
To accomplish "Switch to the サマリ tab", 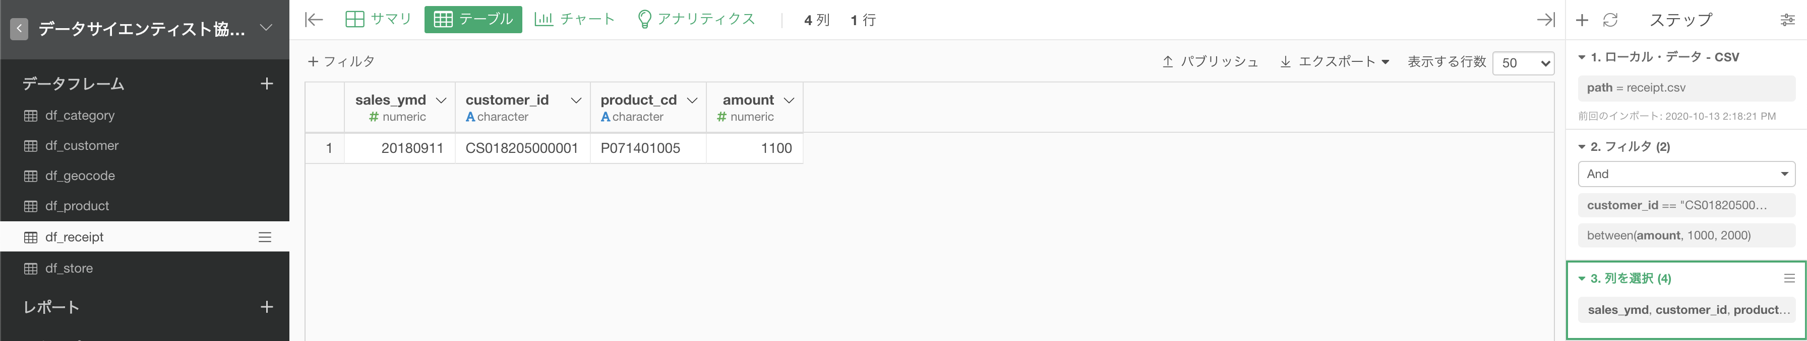I will coord(379,20).
